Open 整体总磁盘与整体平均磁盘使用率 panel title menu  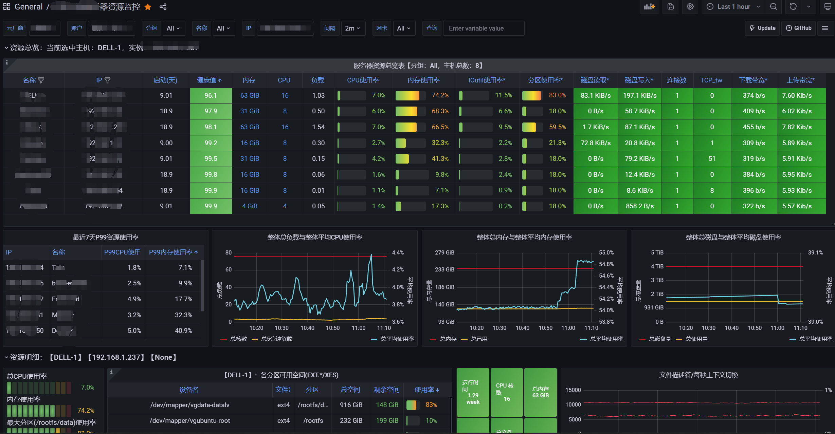point(733,237)
